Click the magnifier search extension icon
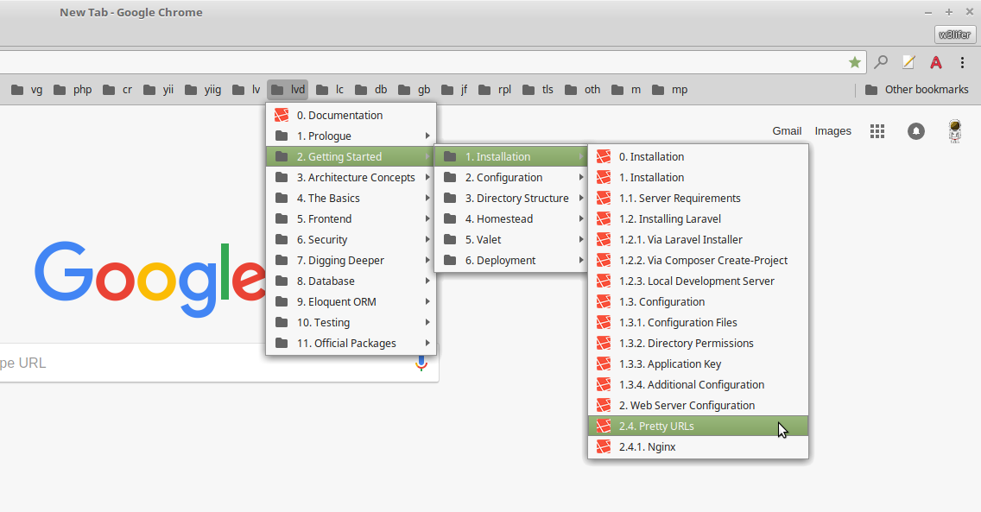The image size is (981, 512). click(x=881, y=62)
